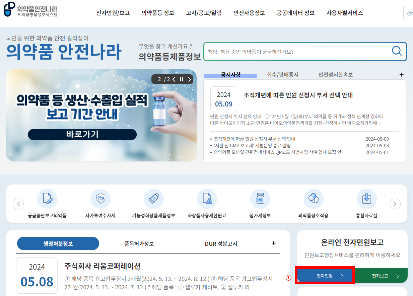This screenshot has width=413, height=296.
Task: Click the 통합자료실 download icon
Action: point(366,199)
